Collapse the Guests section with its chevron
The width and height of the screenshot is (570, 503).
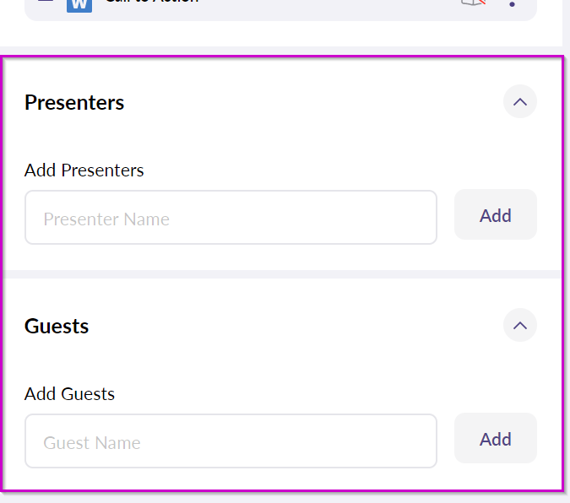520,325
